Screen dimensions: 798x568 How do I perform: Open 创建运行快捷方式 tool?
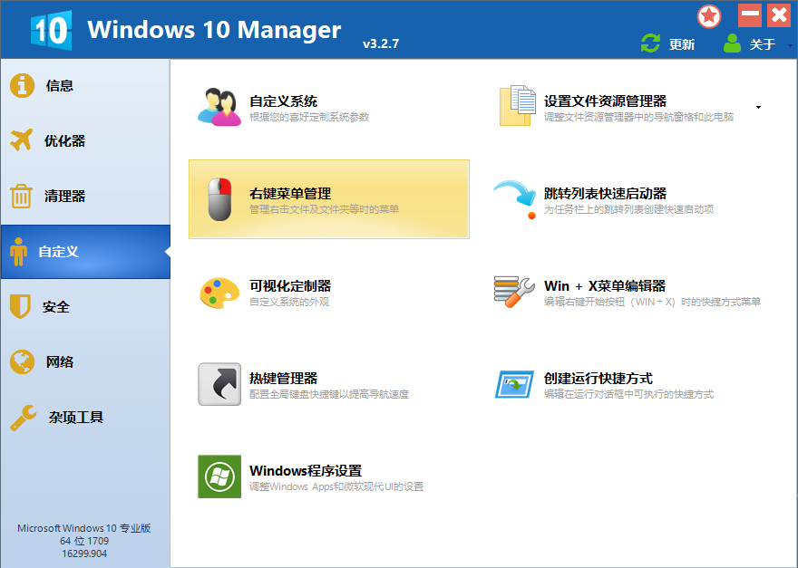515,385
